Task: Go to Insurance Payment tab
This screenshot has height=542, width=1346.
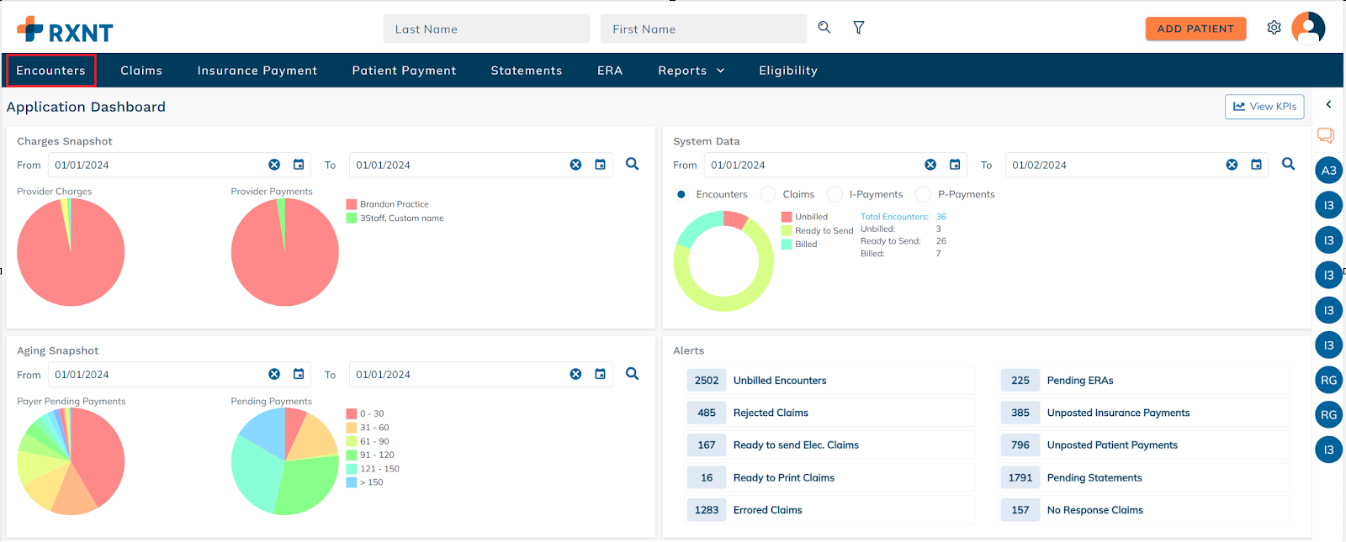Action: click(x=257, y=71)
